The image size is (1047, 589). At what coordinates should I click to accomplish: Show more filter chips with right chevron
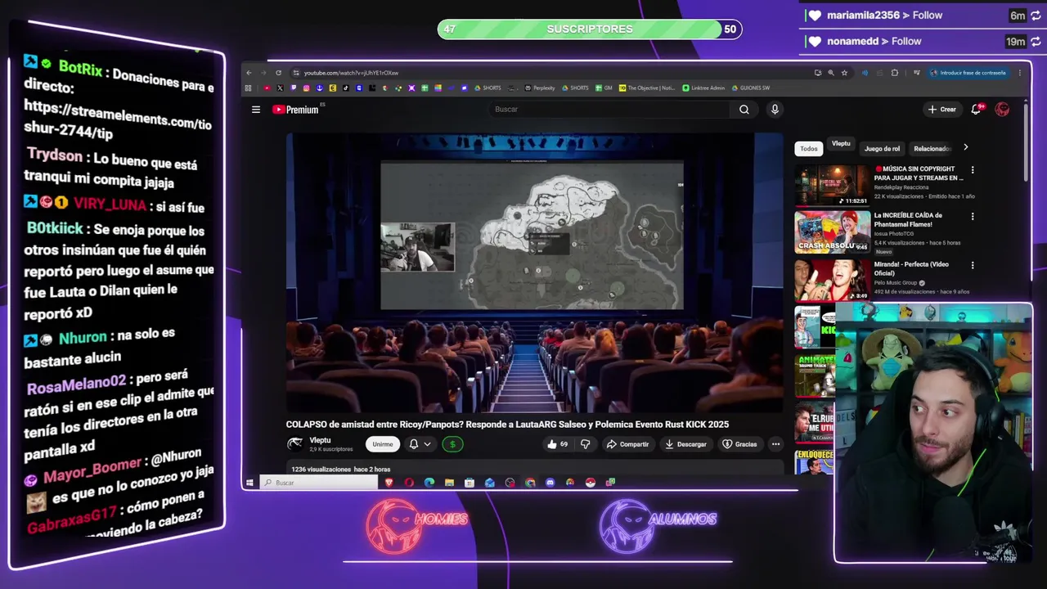tap(965, 148)
